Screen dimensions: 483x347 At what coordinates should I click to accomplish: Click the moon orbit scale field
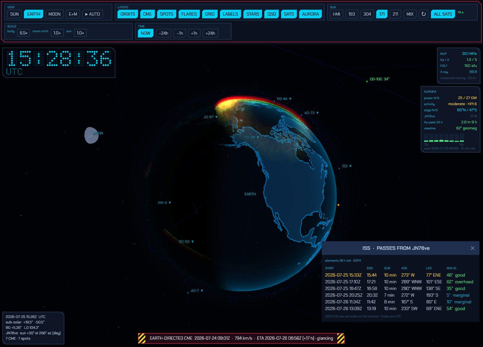[57, 33]
